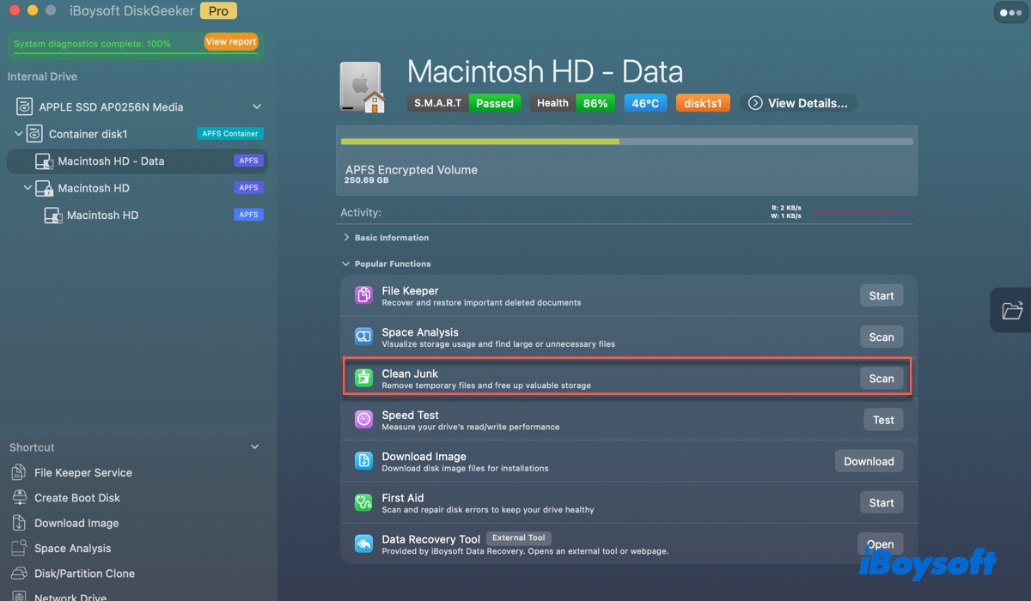1031x601 pixels.
Task: Click the Space Analysis shortcut icon
Action: [19, 548]
